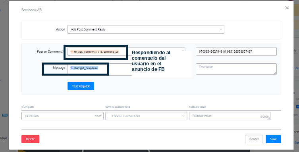Click the 'Message' field label

[x=59, y=68]
